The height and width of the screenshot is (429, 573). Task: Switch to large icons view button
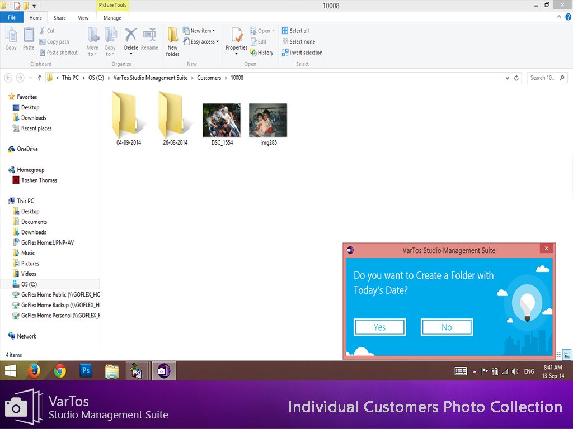click(567, 354)
